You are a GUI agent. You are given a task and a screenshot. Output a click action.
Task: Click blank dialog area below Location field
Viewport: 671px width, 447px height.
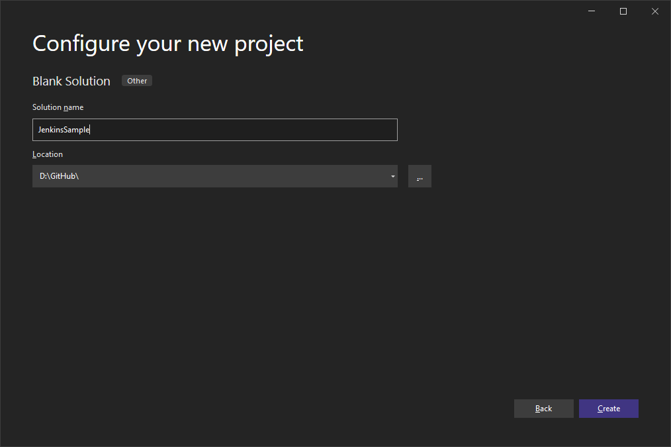point(257,291)
